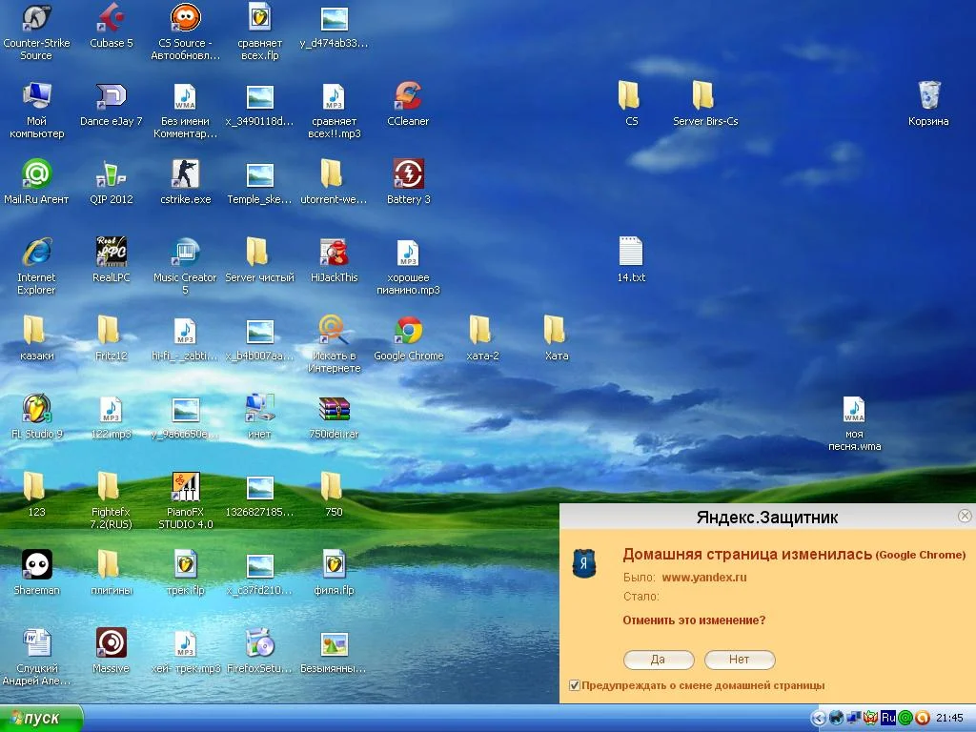
Task: Click the globe tray icon
Action: pyautogui.click(x=836, y=719)
